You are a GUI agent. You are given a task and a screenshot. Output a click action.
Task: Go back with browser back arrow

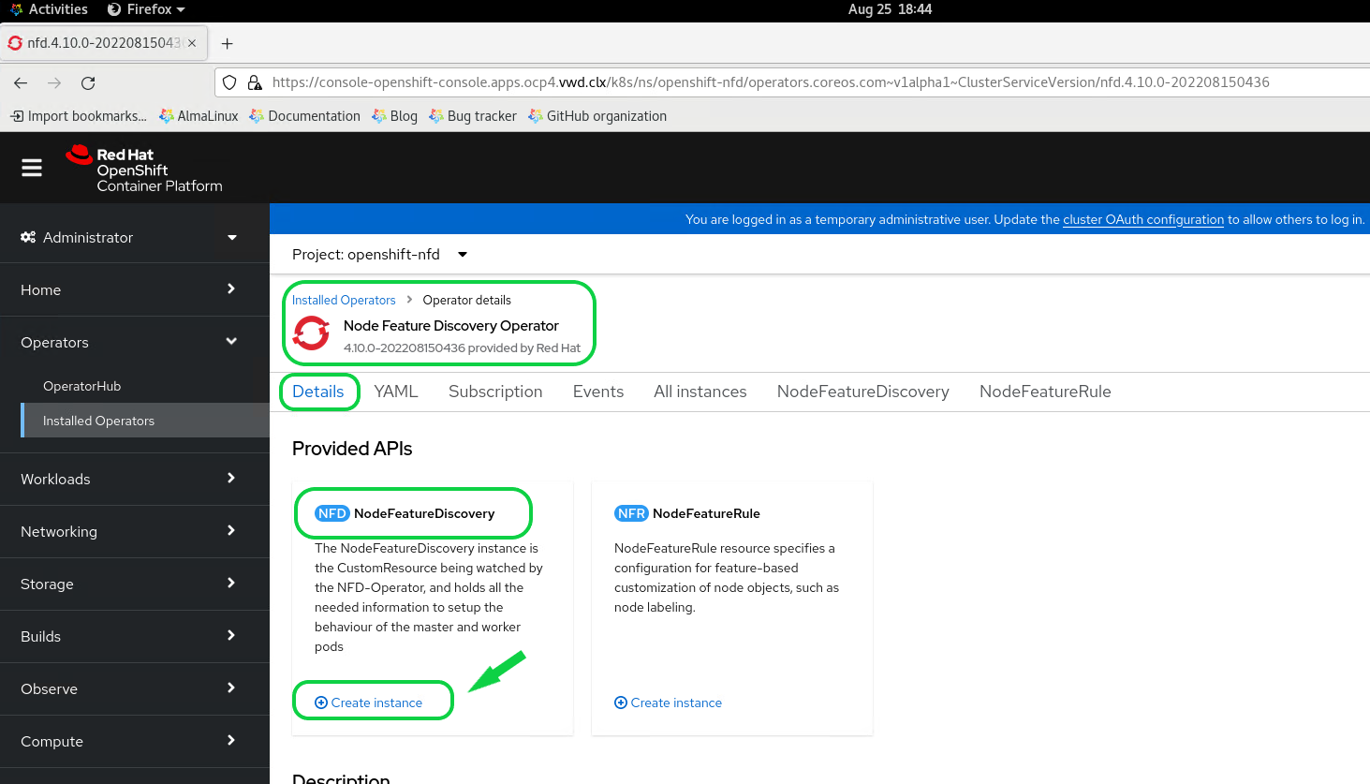point(21,82)
